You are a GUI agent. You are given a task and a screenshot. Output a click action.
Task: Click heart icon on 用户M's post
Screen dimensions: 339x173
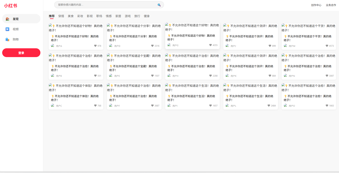[x=327, y=46]
